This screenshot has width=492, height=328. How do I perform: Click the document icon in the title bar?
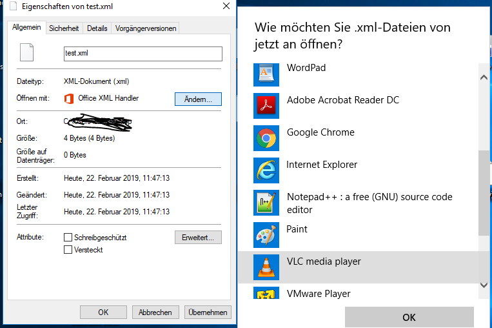pyautogui.click(x=13, y=6)
